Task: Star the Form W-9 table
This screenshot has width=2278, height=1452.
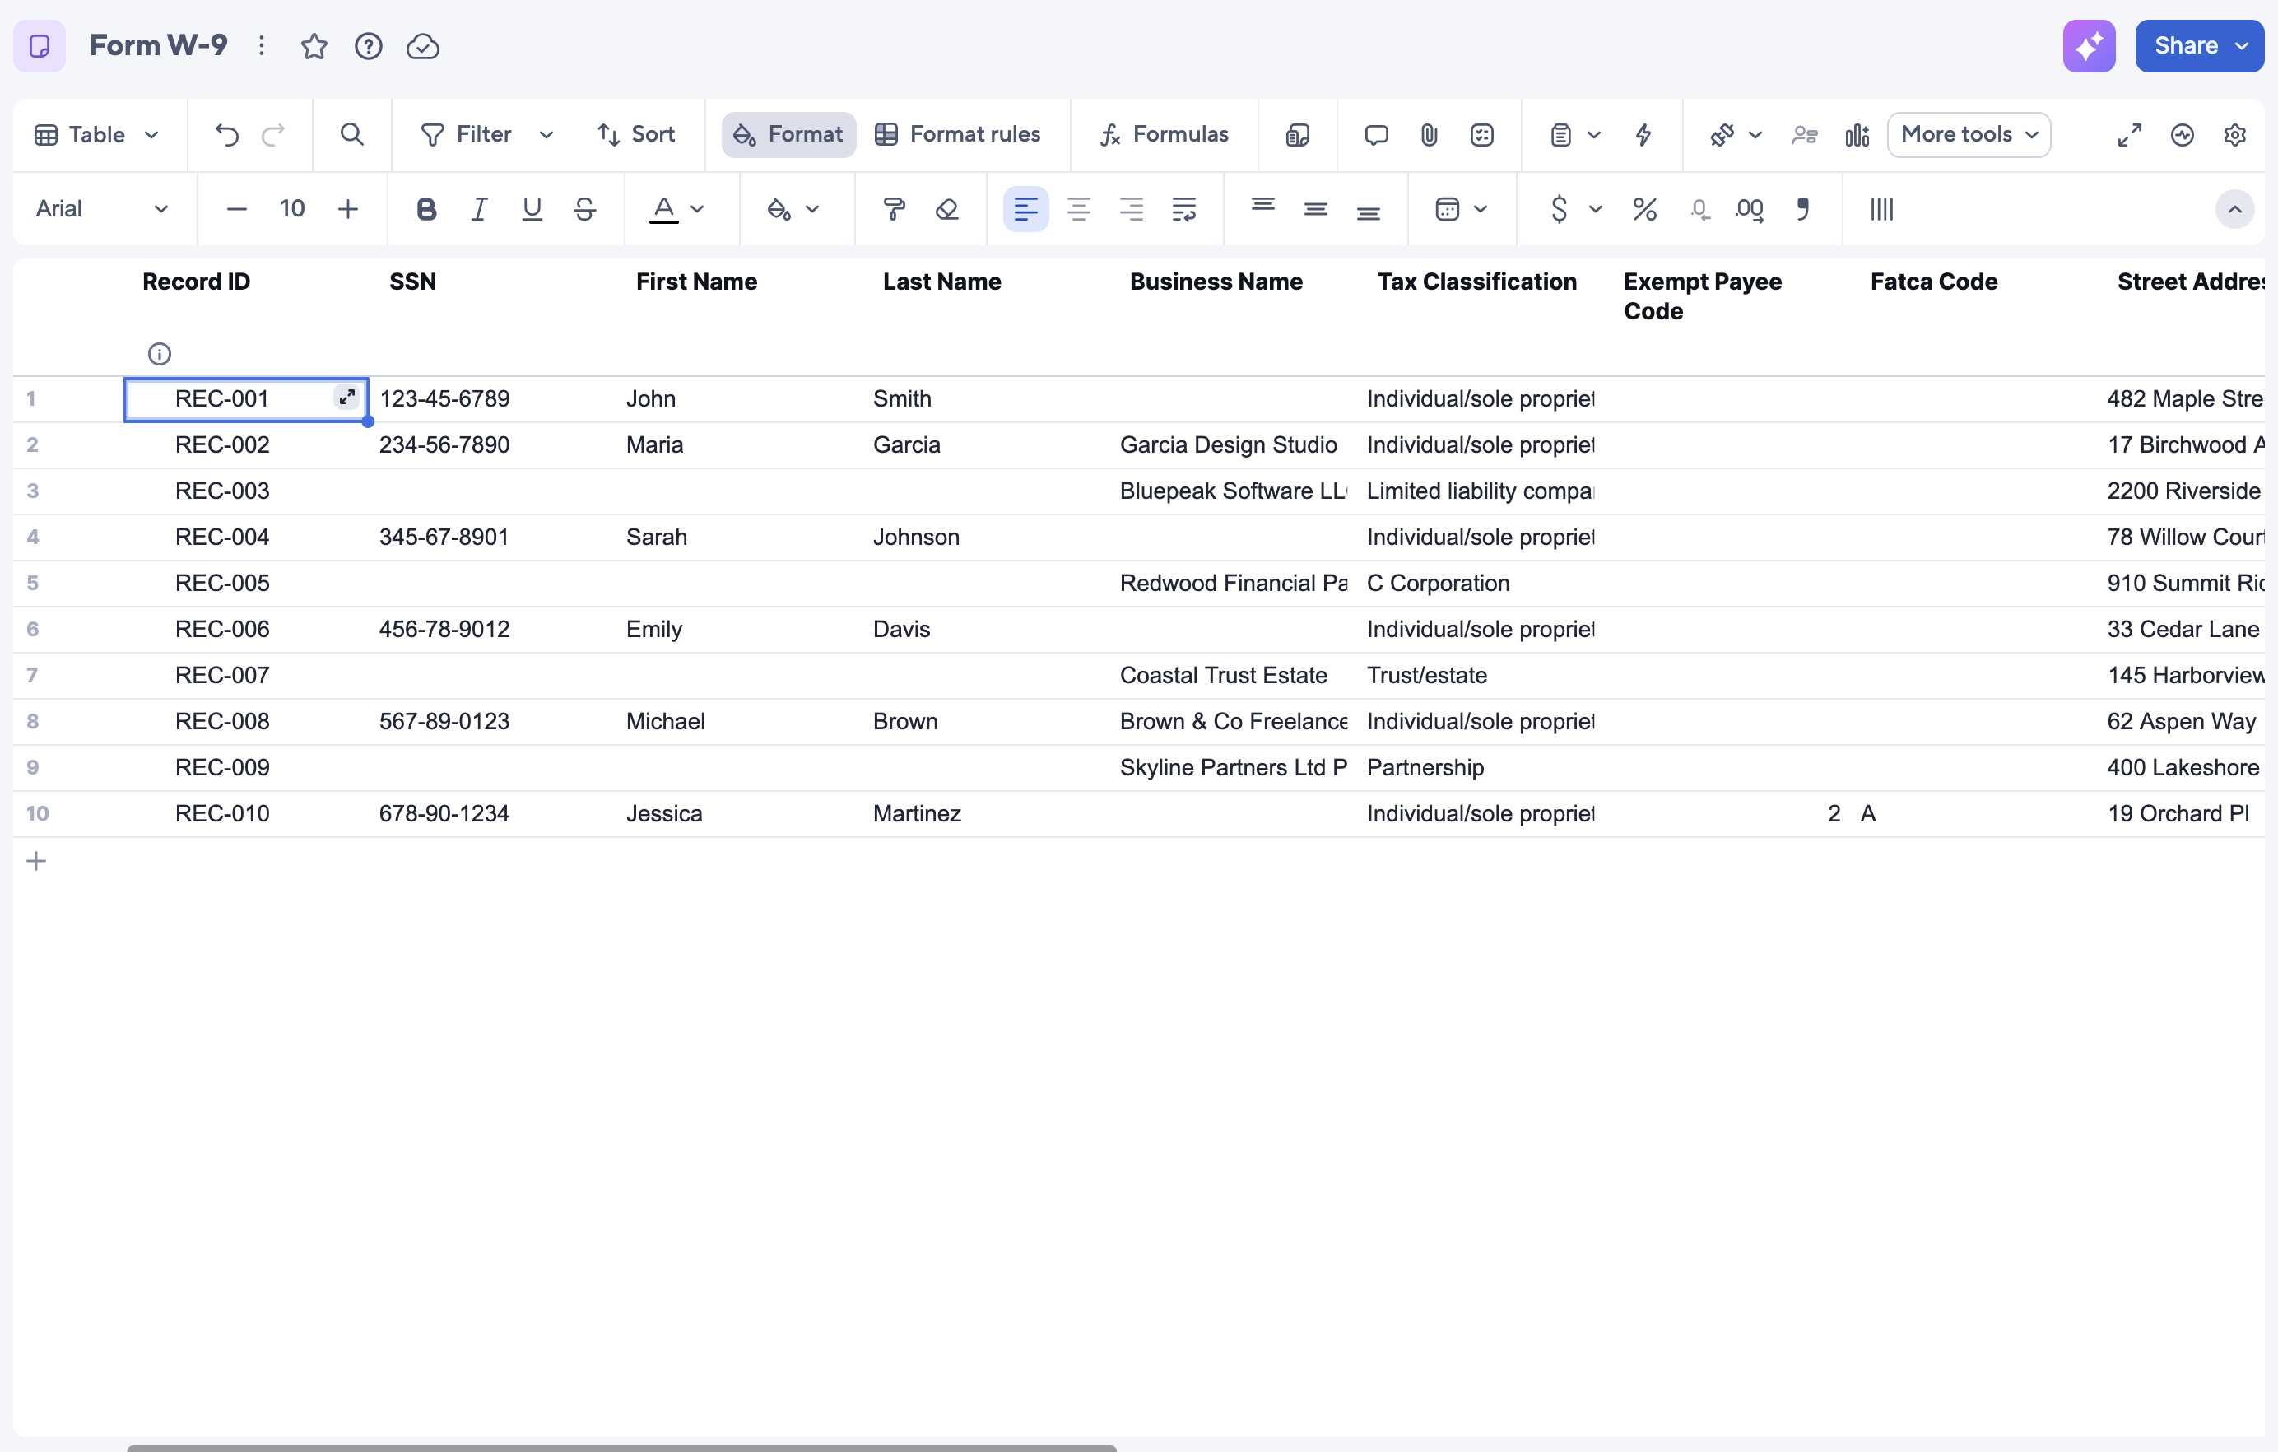Action: 314,46
